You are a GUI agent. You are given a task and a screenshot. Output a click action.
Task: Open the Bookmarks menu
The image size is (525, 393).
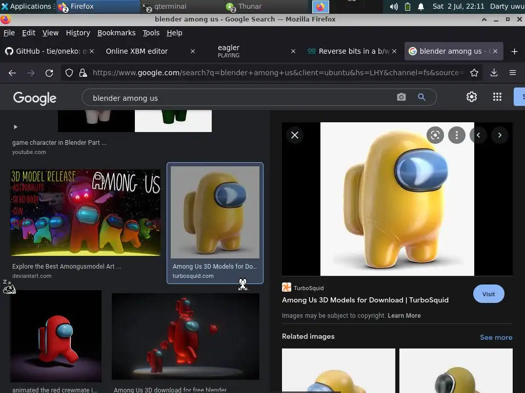tap(116, 33)
